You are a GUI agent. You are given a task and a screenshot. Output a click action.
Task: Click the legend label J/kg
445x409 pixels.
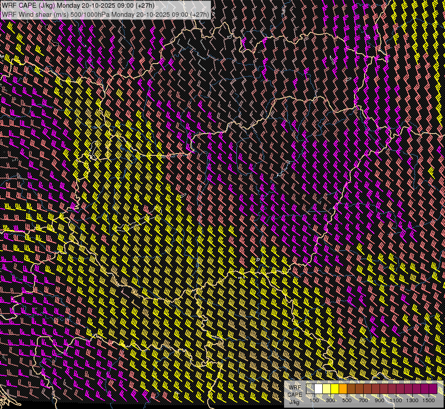[294, 402]
